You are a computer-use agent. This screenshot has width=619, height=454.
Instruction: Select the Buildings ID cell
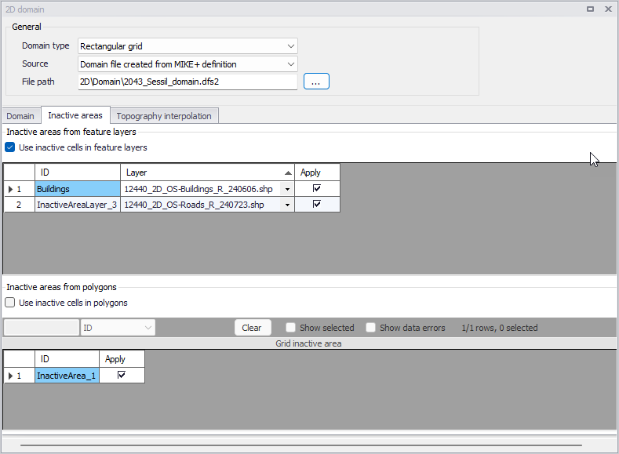tap(78, 189)
